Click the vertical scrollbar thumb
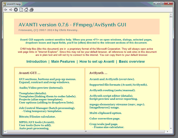This screenshot has width=178, height=138. 171,17
